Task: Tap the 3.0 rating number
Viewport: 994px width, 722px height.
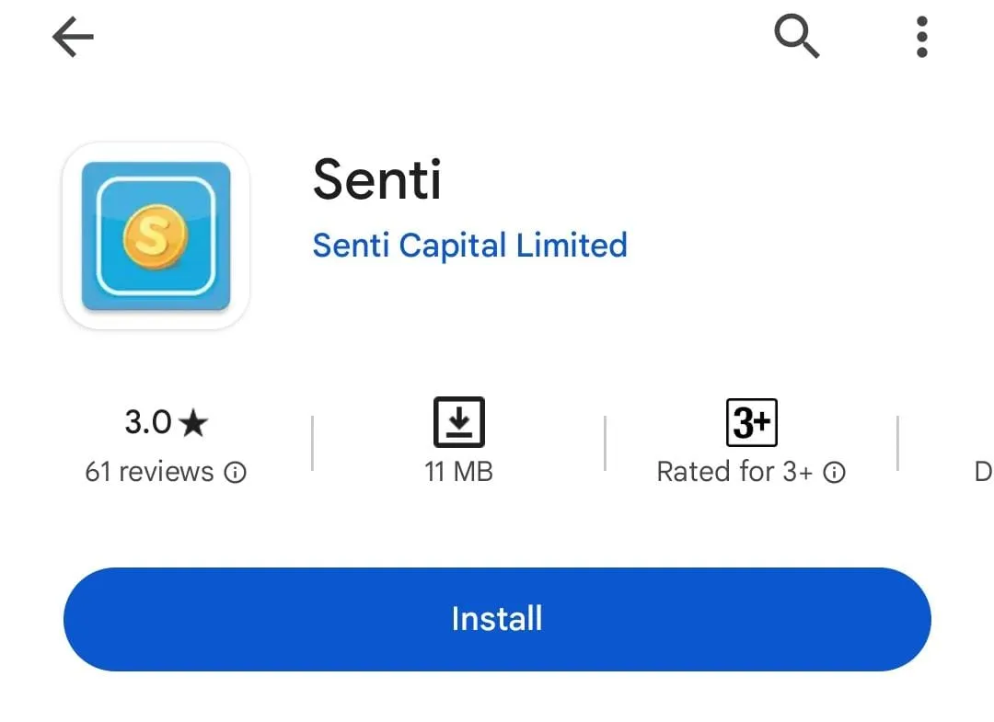Action: point(148,422)
